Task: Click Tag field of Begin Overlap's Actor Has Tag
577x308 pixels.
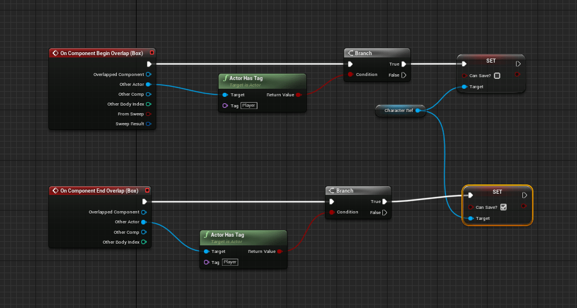Action: click(x=249, y=105)
